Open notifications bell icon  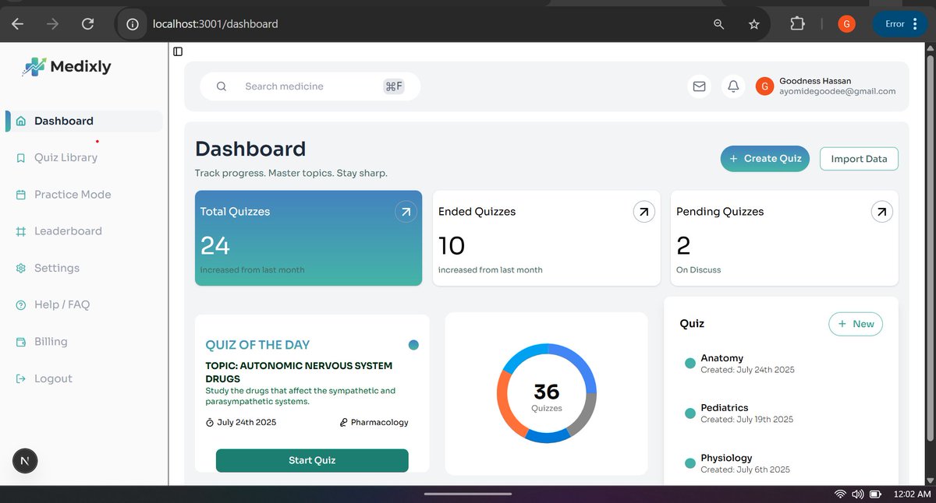(x=733, y=86)
